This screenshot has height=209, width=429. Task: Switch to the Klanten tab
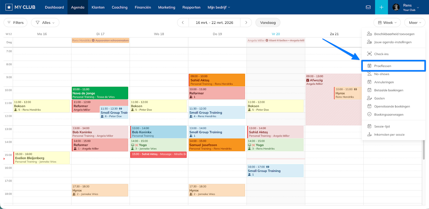click(x=98, y=7)
